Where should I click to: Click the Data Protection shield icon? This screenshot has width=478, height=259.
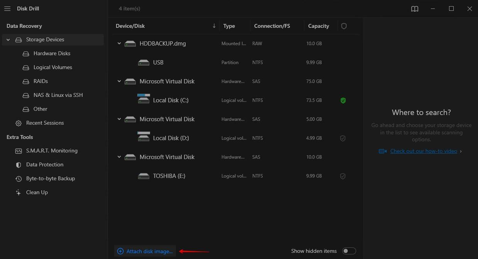click(x=19, y=165)
